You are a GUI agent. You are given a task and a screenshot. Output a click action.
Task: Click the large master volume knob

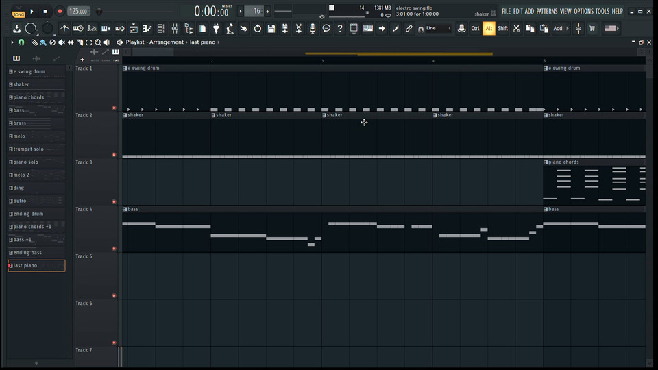[31, 28]
